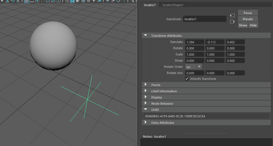Click the Scale X value field

195,55
